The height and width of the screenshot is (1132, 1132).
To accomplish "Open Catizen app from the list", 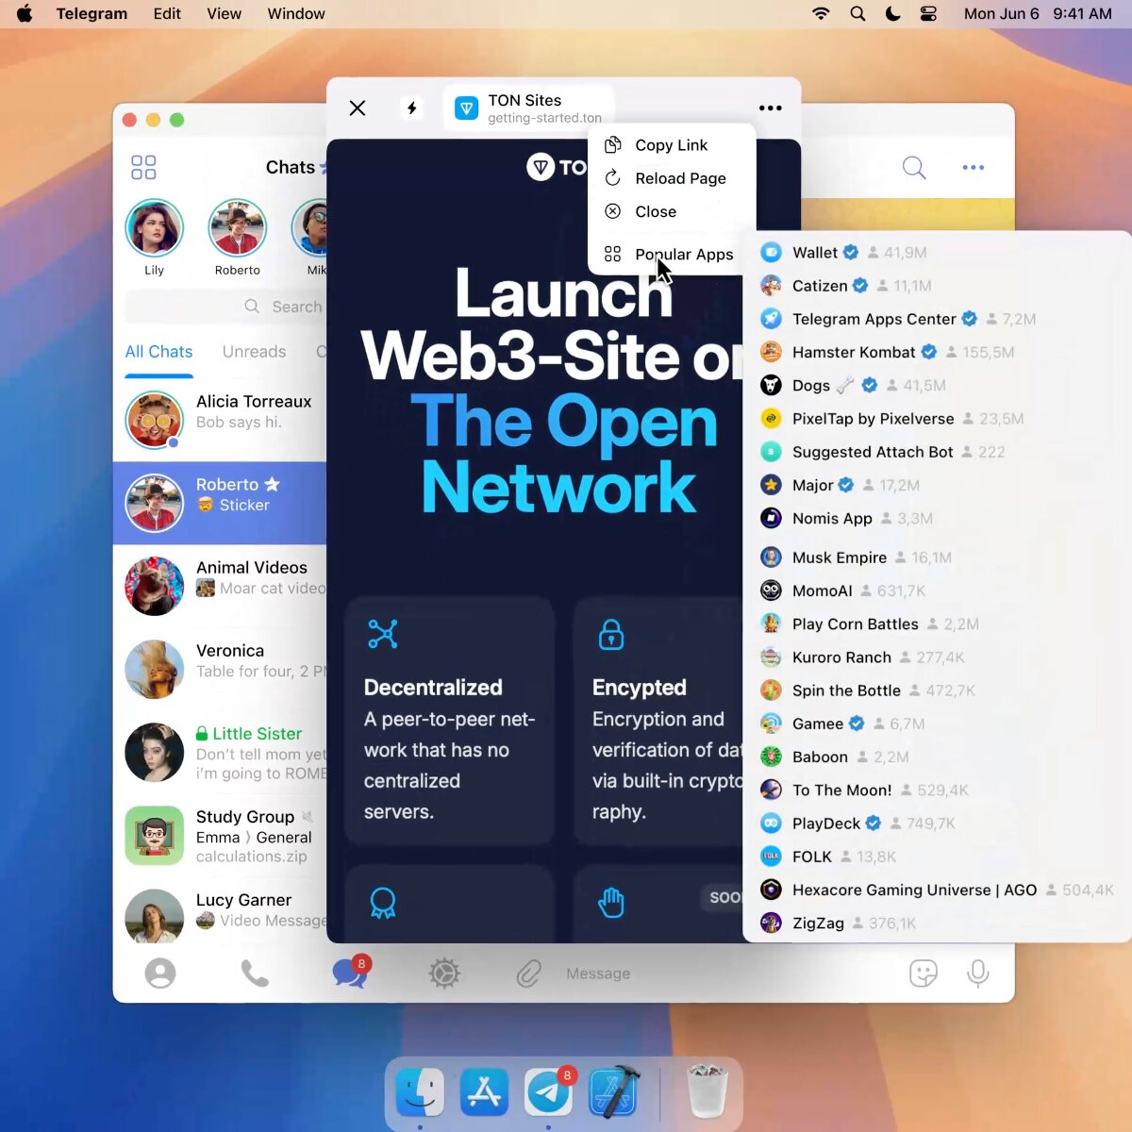I will click(x=936, y=286).
